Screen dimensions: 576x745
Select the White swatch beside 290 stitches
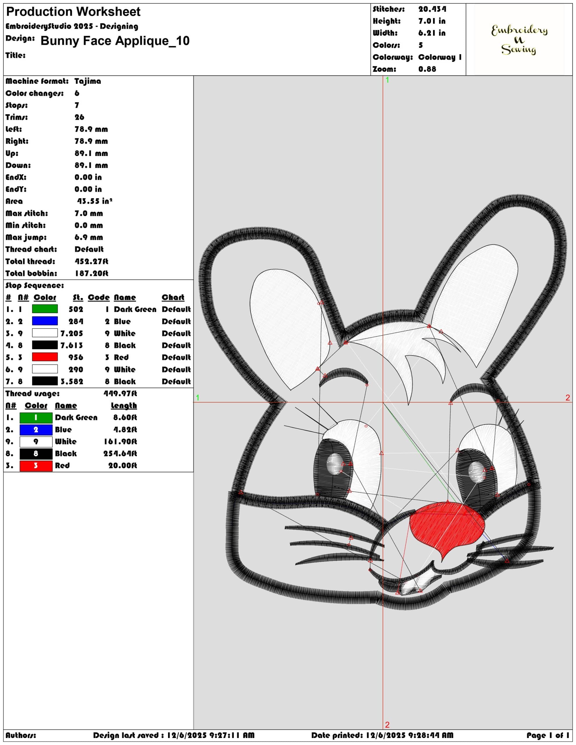(45, 369)
